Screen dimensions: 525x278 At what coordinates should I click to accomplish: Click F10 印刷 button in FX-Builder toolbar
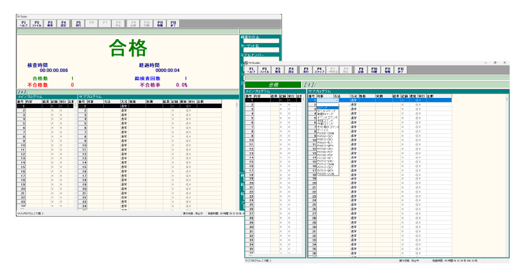point(374,71)
